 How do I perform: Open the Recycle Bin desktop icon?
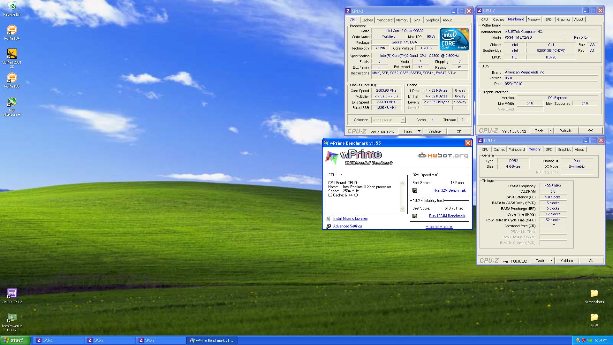click(12, 9)
